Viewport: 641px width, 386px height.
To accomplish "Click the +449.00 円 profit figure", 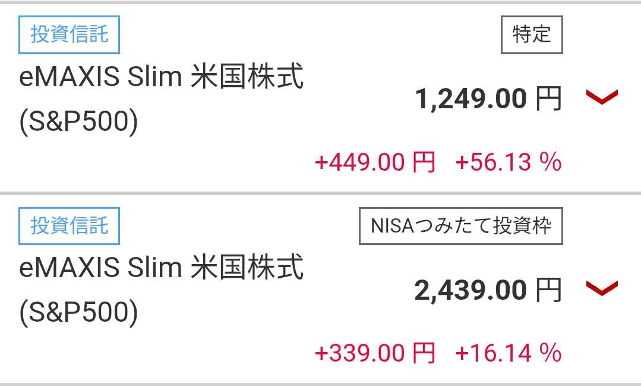I will (x=375, y=162).
